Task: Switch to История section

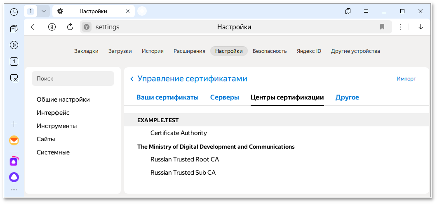Action: [x=153, y=51]
